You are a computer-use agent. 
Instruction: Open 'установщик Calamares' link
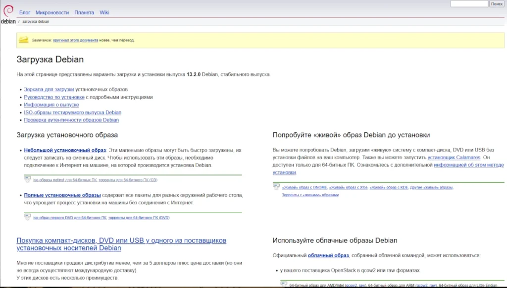pos(454,157)
